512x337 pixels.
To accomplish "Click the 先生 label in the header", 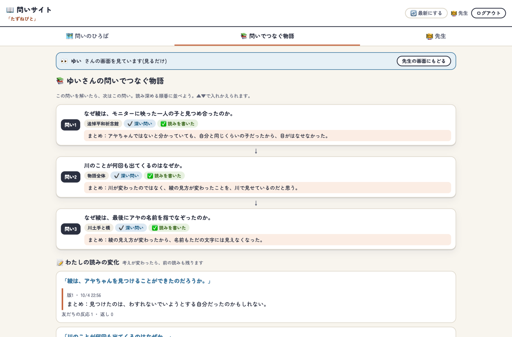I will [x=463, y=13].
